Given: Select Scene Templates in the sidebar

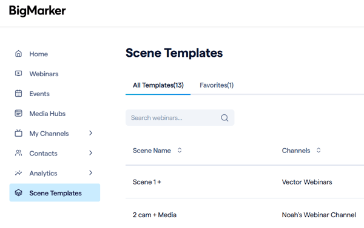Looking at the screenshot, I should tap(55, 192).
